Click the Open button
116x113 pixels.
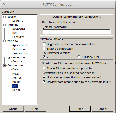tap(80, 109)
